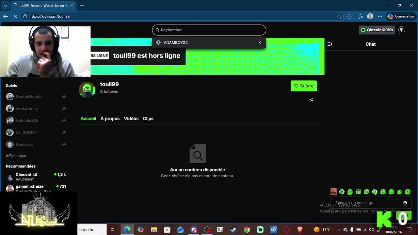Open Copilot Conversation button
Viewport: 418px width, 235px height.
(x=401, y=16)
